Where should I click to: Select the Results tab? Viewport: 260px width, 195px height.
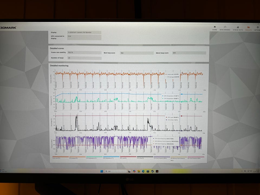pyautogui.click(x=248, y=28)
